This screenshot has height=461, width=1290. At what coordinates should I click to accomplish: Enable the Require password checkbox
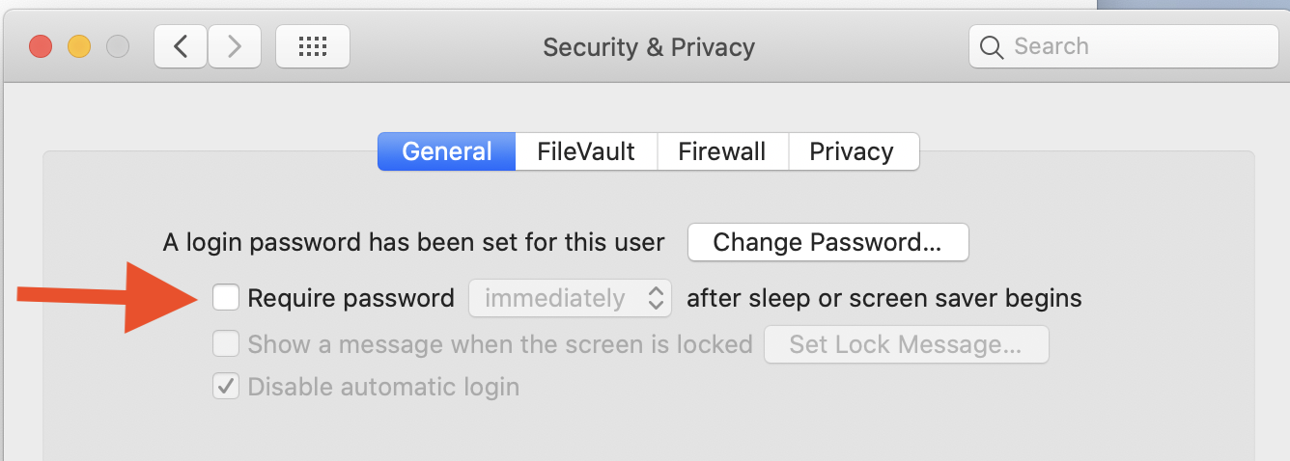pos(226,298)
